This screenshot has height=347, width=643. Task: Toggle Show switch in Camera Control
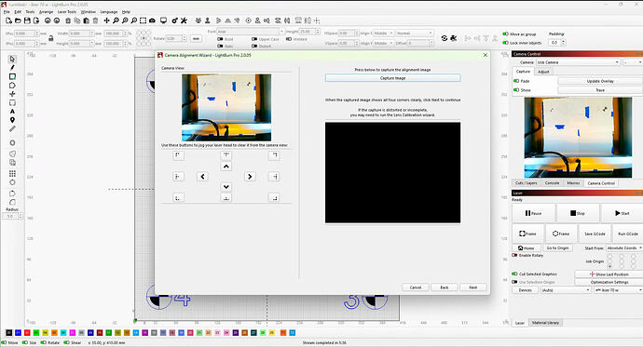pos(516,90)
